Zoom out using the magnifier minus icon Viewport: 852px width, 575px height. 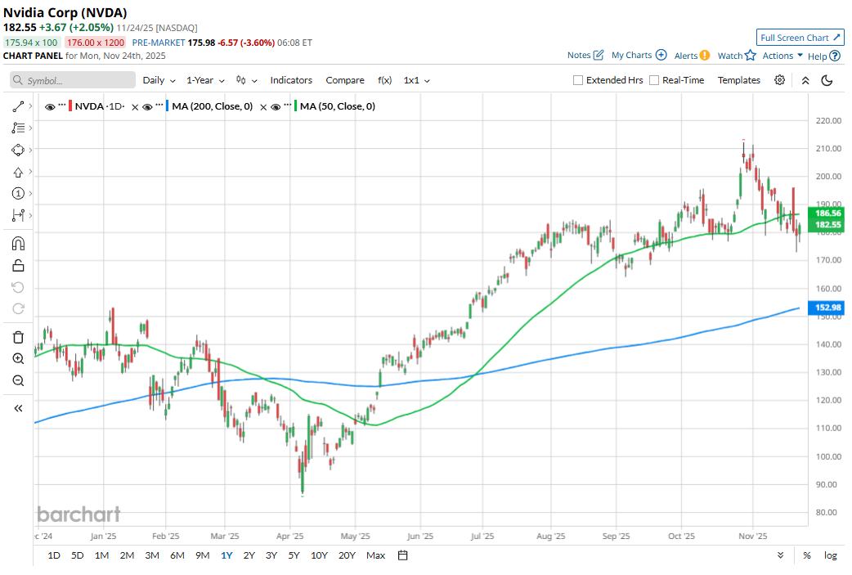point(18,380)
